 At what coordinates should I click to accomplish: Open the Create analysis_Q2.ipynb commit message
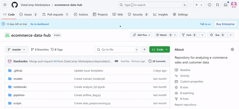pyautogui.click(x=89, y=87)
